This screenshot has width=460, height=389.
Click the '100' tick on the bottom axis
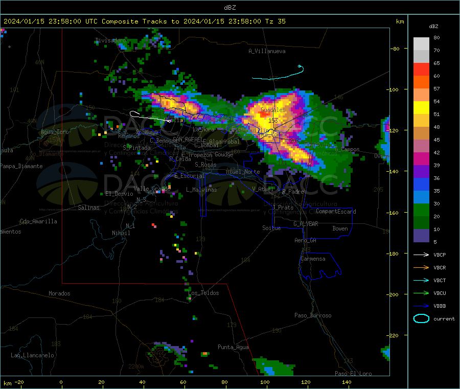(x=265, y=382)
